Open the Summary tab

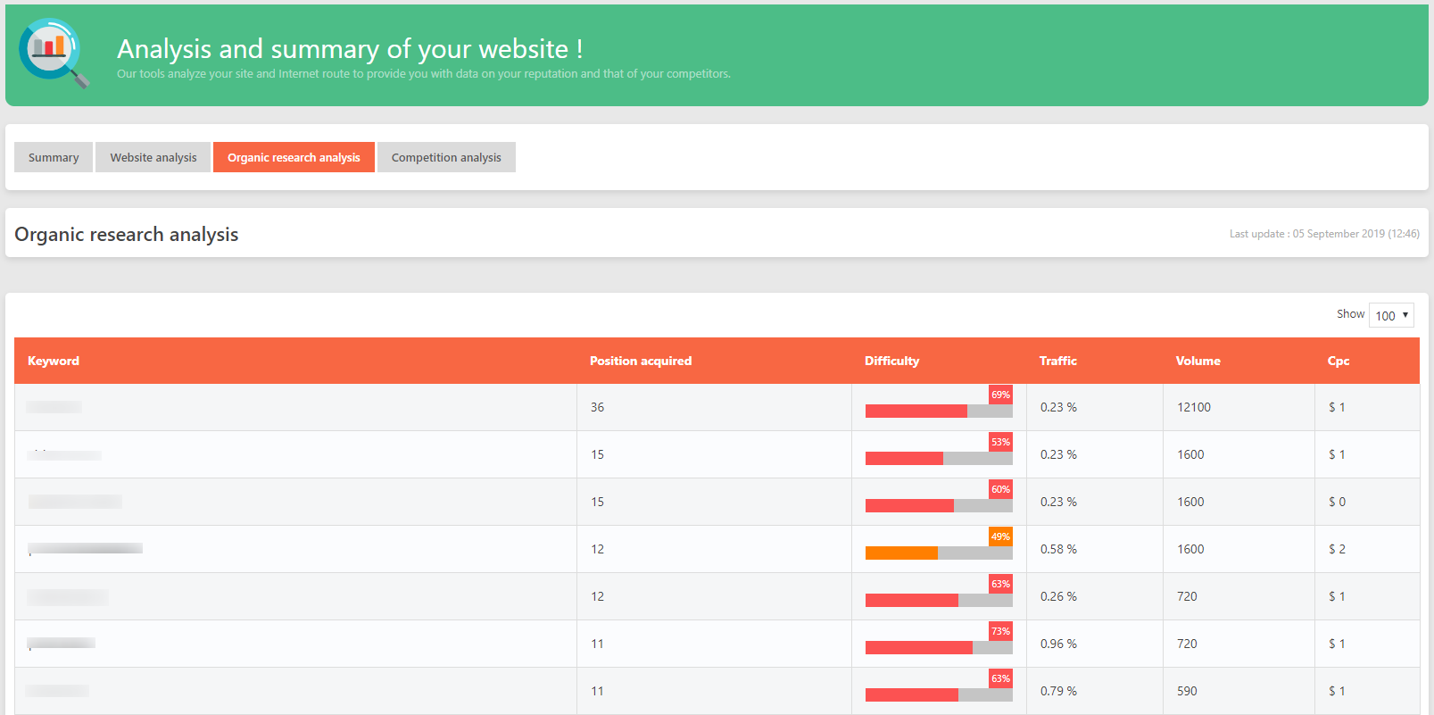point(54,157)
